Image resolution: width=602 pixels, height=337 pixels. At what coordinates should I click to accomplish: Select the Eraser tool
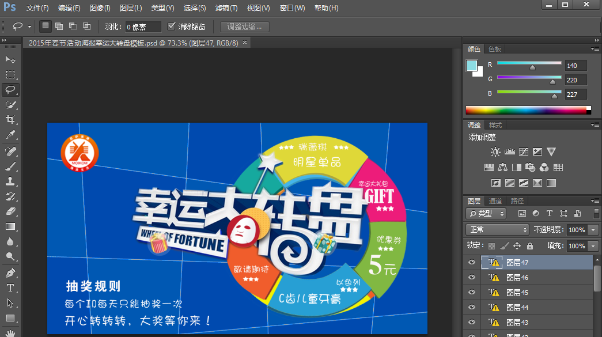click(x=10, y=211)
